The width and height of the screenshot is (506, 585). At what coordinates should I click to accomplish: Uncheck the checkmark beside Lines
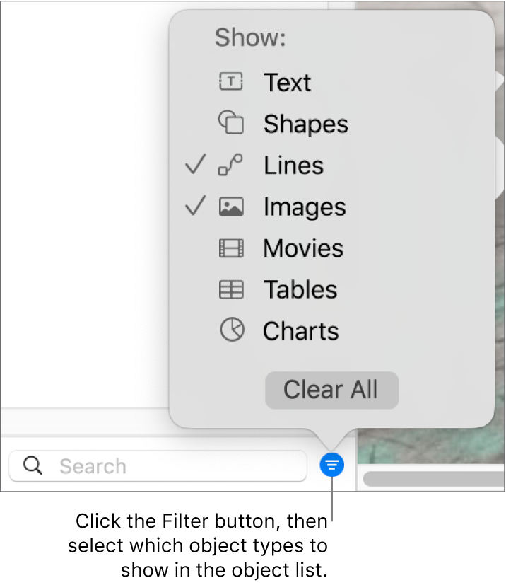[x=195, y=165]
